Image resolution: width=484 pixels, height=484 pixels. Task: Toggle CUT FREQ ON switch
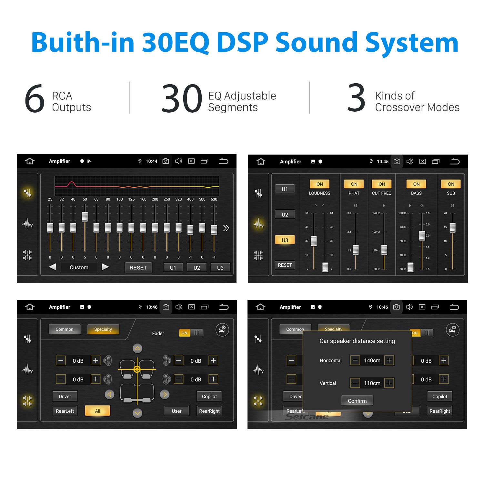pos(382,184)
